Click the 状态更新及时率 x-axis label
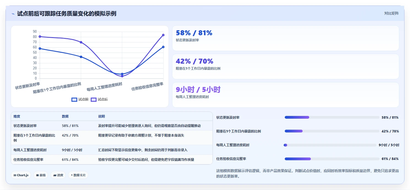Viewport: 410px width, 190px height. click(x=28, y=86)
